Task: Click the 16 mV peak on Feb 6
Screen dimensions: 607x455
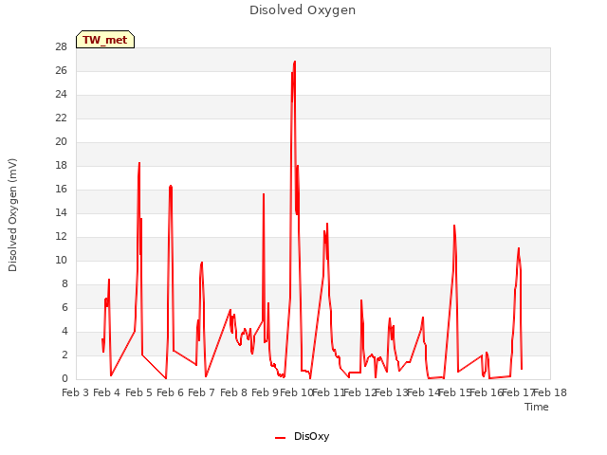Action: click(x=171, y=186)
